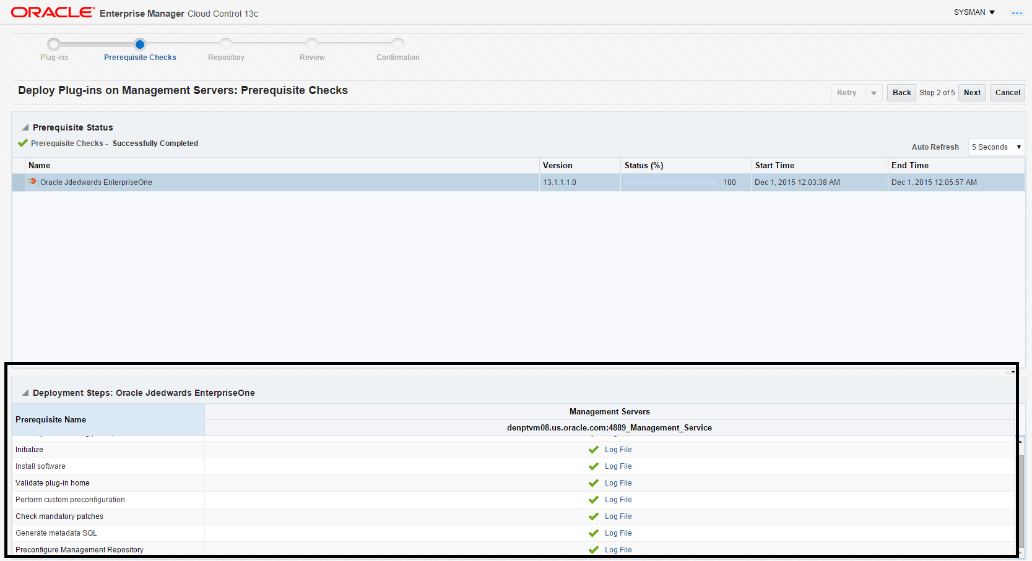Click the Back button
This screenshot has width=1032, height=561.
(x=901, y=93)
